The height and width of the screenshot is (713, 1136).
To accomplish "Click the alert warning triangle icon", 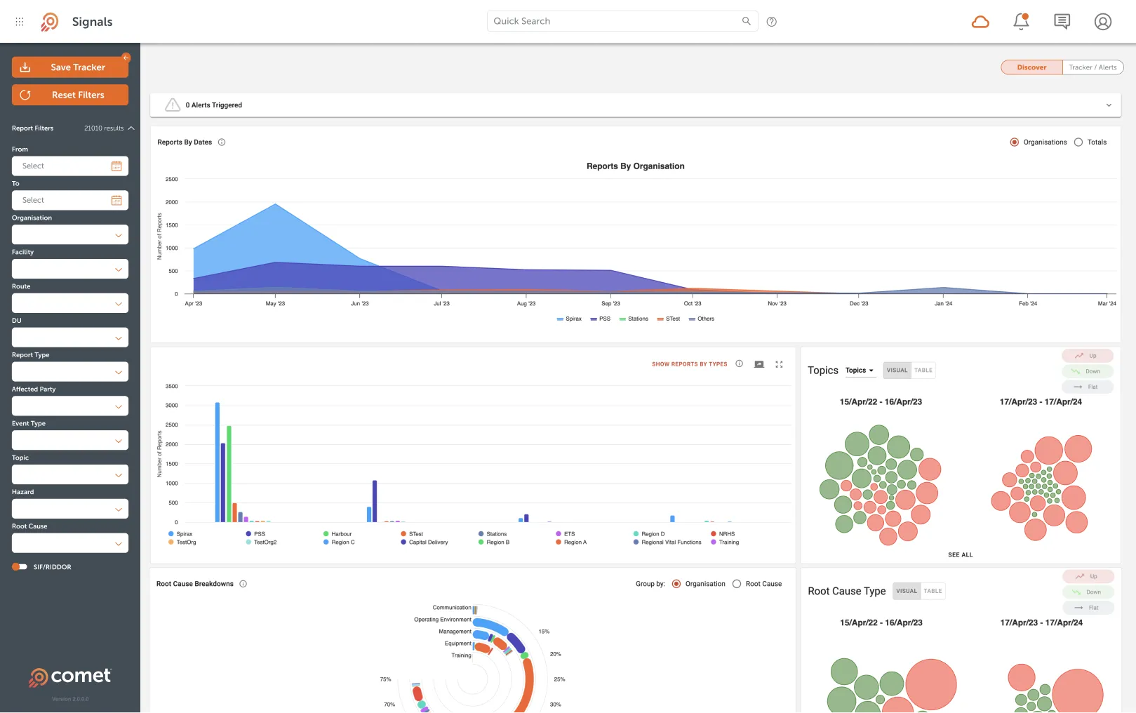I will pyautogui.click(x=173, y=105).
